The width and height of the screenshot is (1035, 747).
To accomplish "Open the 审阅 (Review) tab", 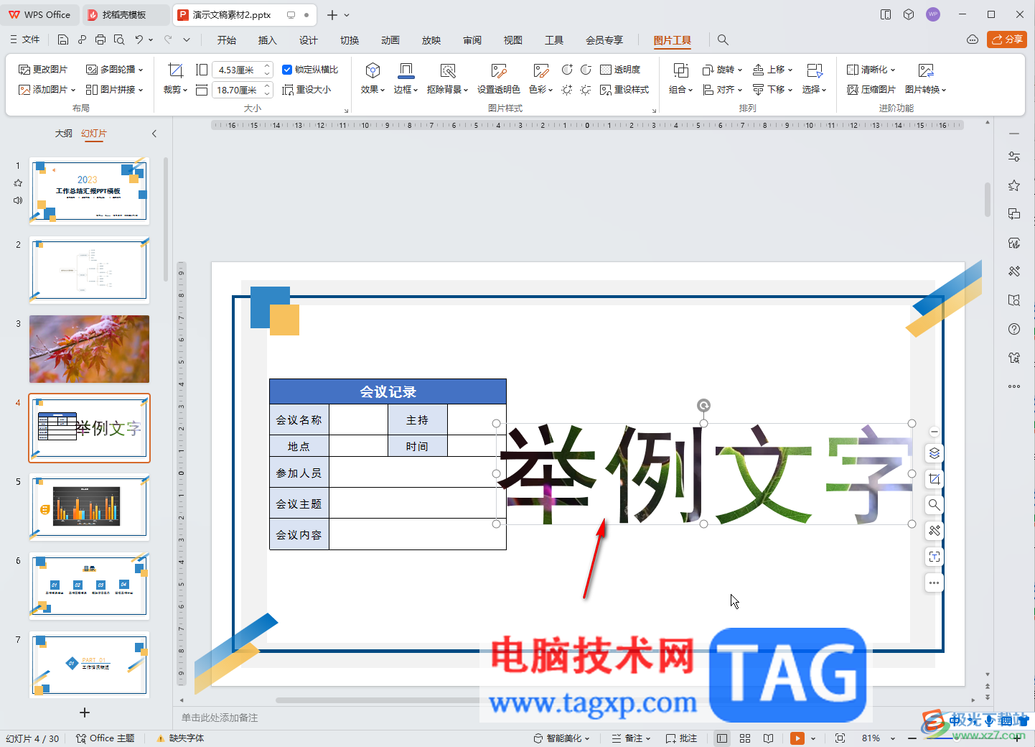I will coord(472,40).
